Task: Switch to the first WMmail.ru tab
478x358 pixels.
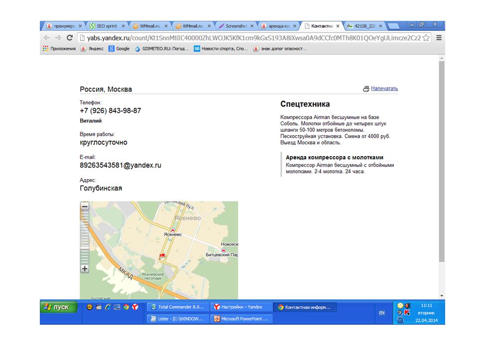Action: point(150,26)
